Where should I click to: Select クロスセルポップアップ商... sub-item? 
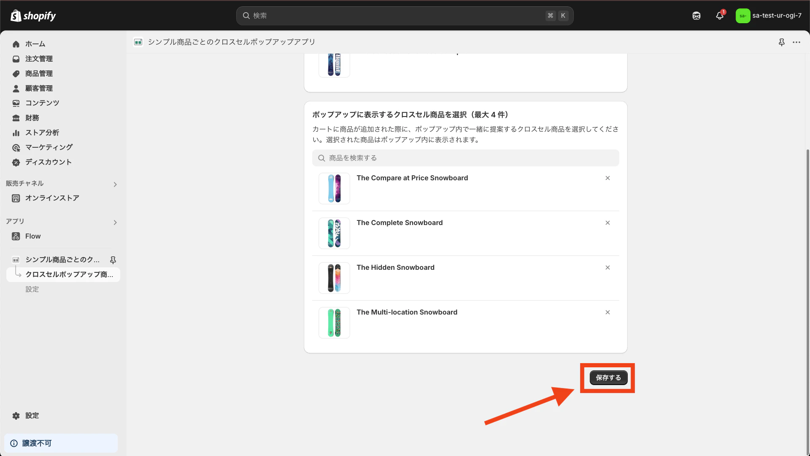(x=63, y=274)
